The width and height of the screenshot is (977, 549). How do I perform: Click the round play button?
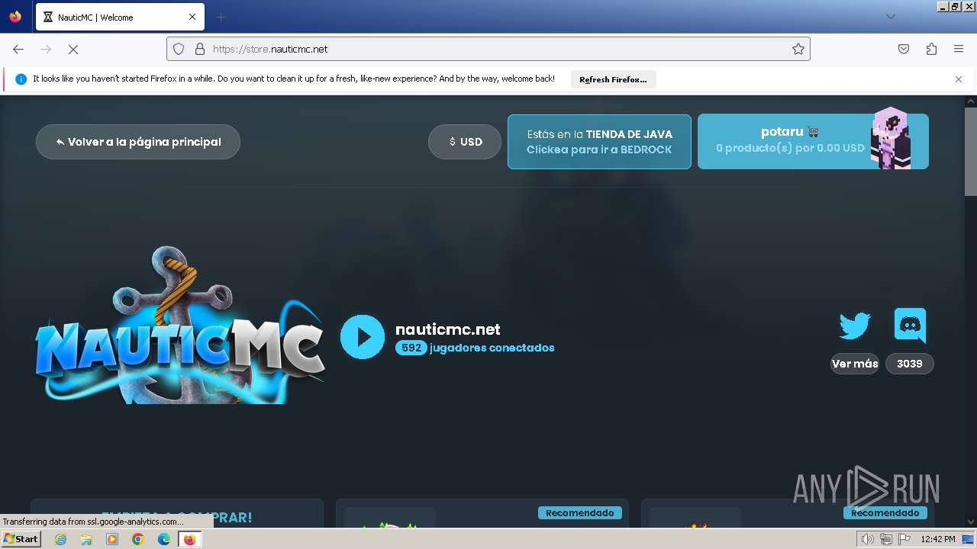point(363,337)
